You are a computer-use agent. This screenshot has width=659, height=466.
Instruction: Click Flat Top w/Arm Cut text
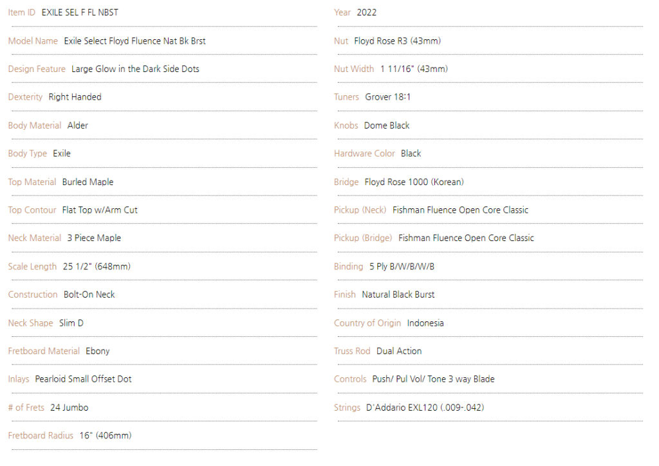pyautogui.click(x=100, y=210)
